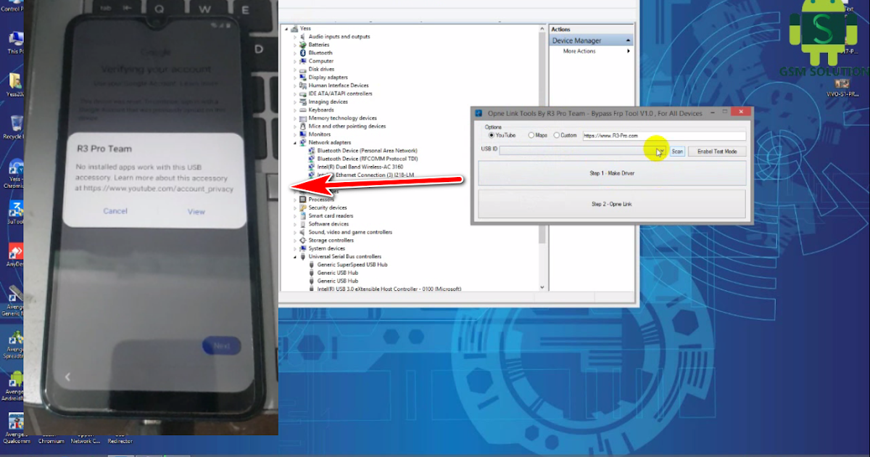Tap Cancel in the R3 Pro Team phone dialog
The height and width of the screenshot is (457, 870).
click(115, 211)
